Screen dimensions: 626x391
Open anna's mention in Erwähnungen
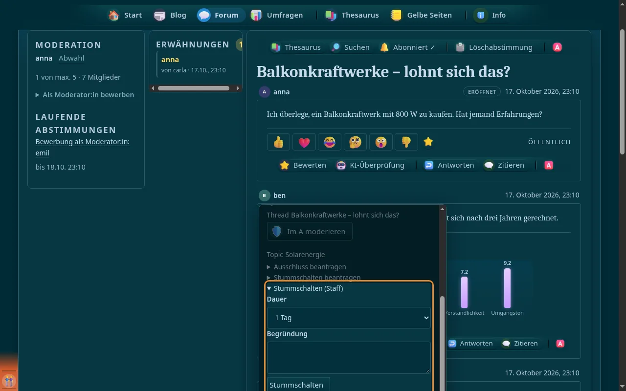tap(170, 60)
